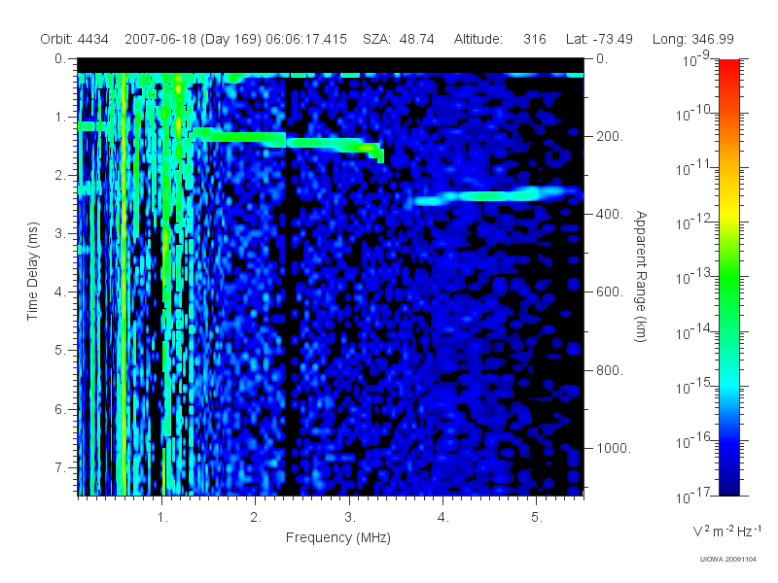This screenshot has height=583, width=778.
Task: Click the 400. tick on apparent range axis
Action: click(610, 214)
